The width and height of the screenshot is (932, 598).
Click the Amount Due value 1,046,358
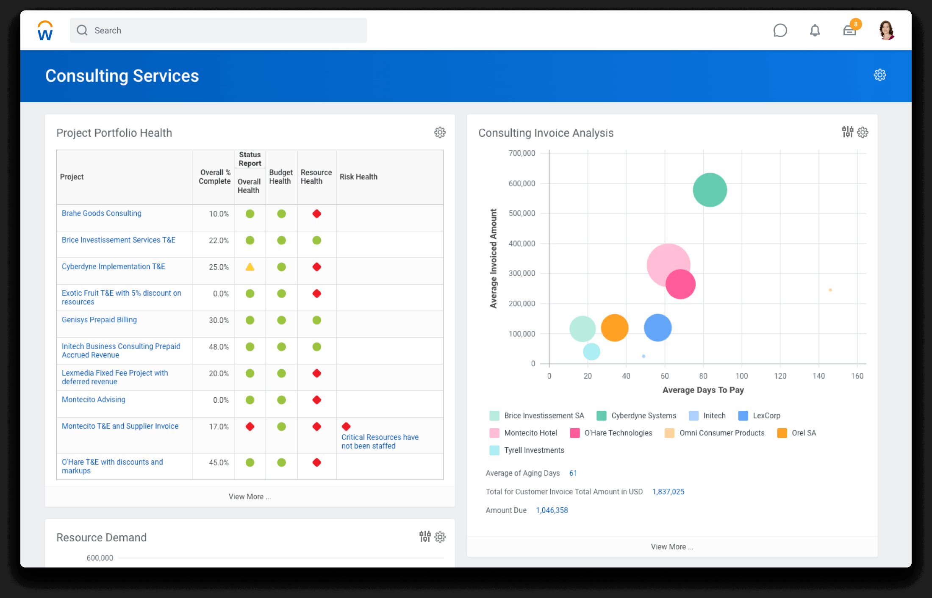pos(552,510)
